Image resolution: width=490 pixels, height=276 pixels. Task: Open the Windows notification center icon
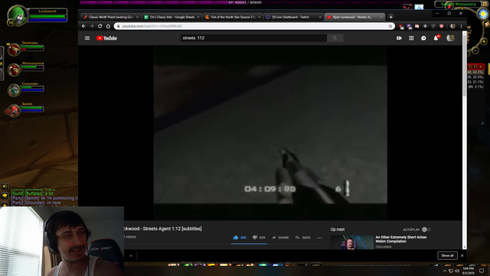pyautogui.click(x=482, y=271)
